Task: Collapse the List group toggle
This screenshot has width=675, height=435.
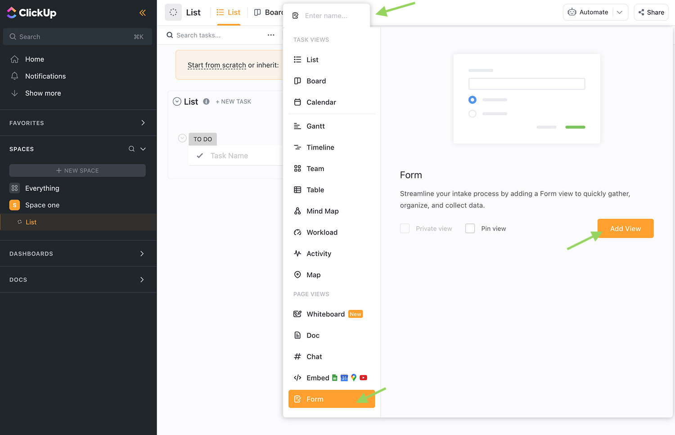Action: (177, 102)
